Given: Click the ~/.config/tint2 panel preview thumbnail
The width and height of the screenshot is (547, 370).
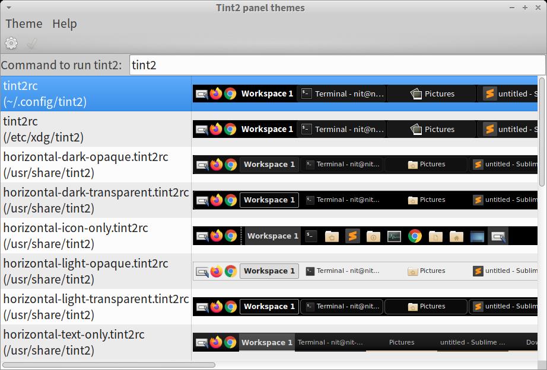Looking at the screenshot, I should click(365, 94).
